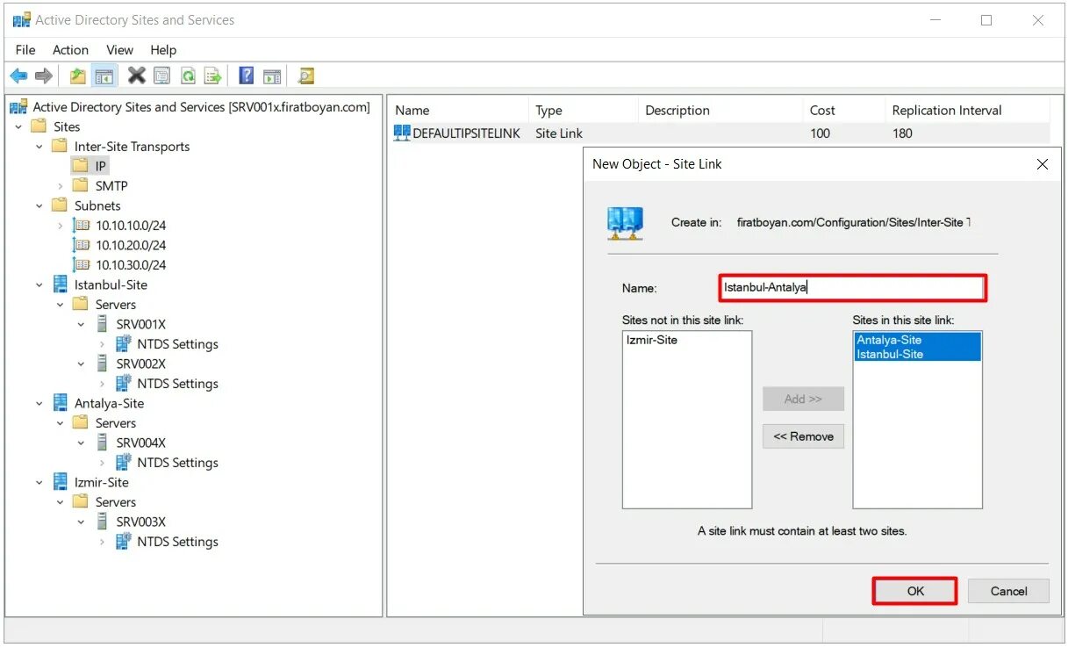Open the File menu
The height and width of the screenshot is (648, 1068).
25,50
